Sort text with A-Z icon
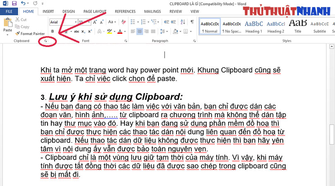The image size is (335, 186). (183, 22)
